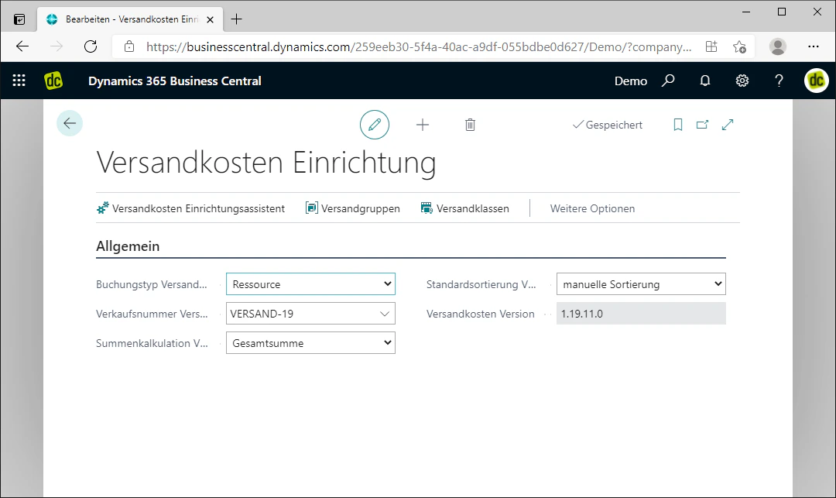This screenshot has height=498, width=836.
Task: Reload the browser page
Action: pyautogui.click(x=91, y=46)
